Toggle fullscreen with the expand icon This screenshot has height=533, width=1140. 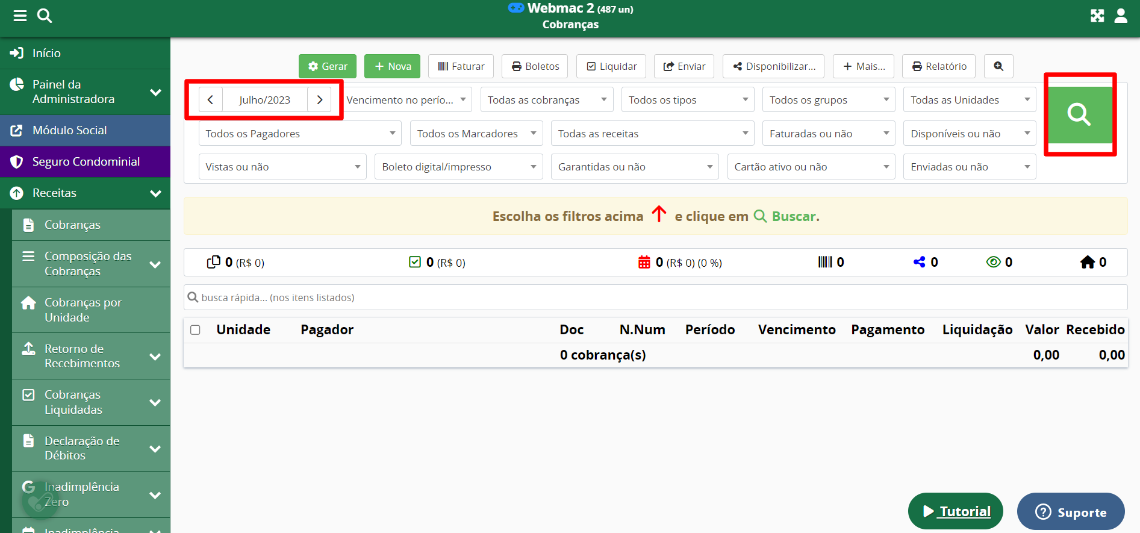(x=1097, y=16)
